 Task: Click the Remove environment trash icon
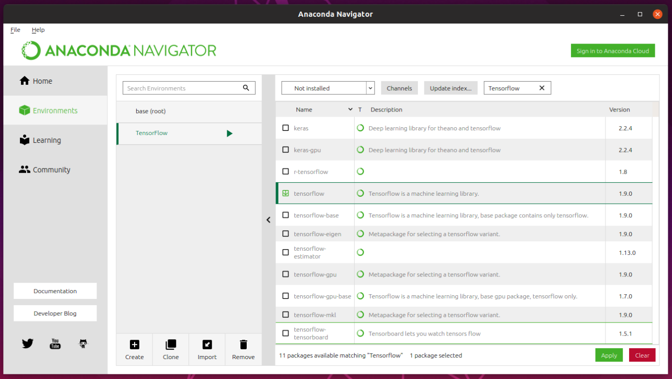[243, 344]
